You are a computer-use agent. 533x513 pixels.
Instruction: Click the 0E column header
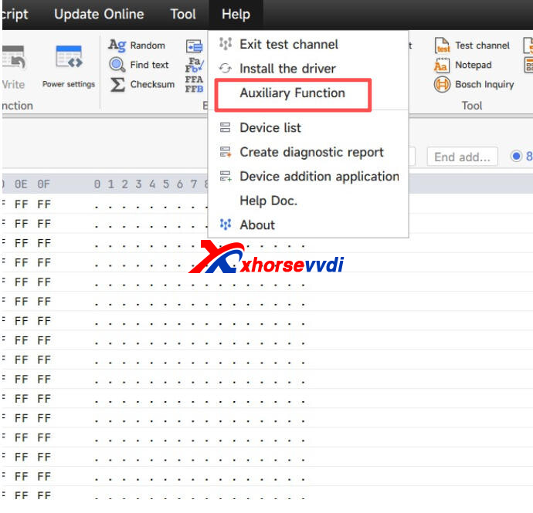[x=21, y=184]
